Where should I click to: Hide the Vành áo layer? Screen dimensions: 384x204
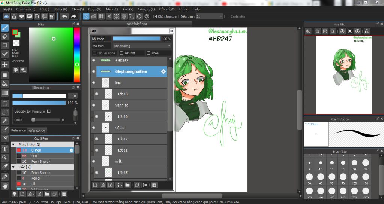pos(94,105)
